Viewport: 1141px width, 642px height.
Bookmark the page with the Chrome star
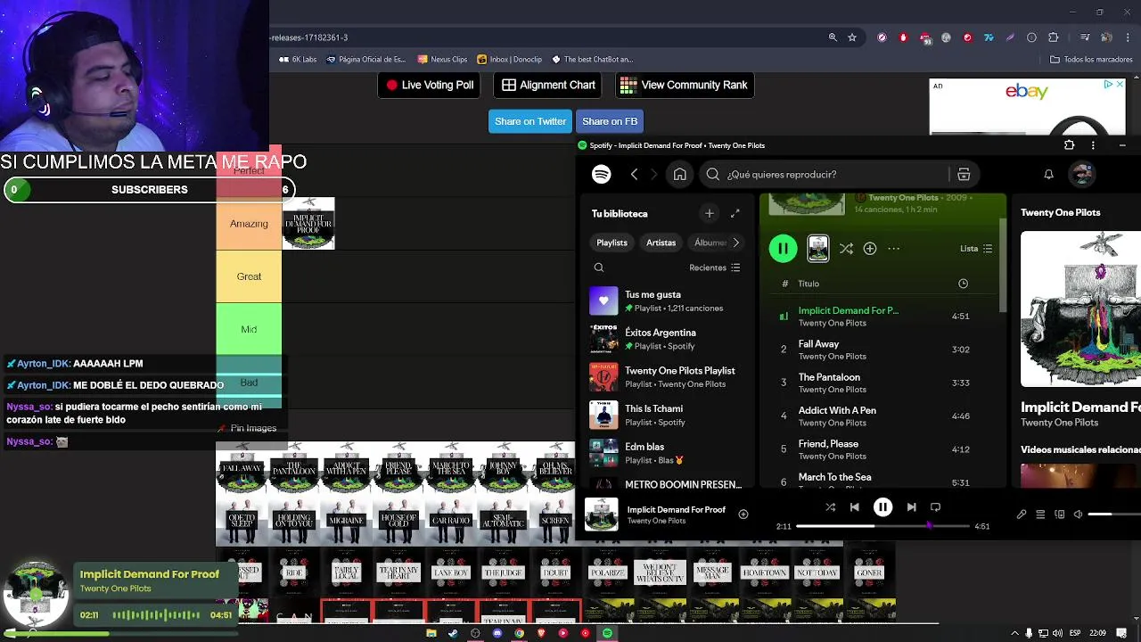pyautogui.click(x=852, y=37)
